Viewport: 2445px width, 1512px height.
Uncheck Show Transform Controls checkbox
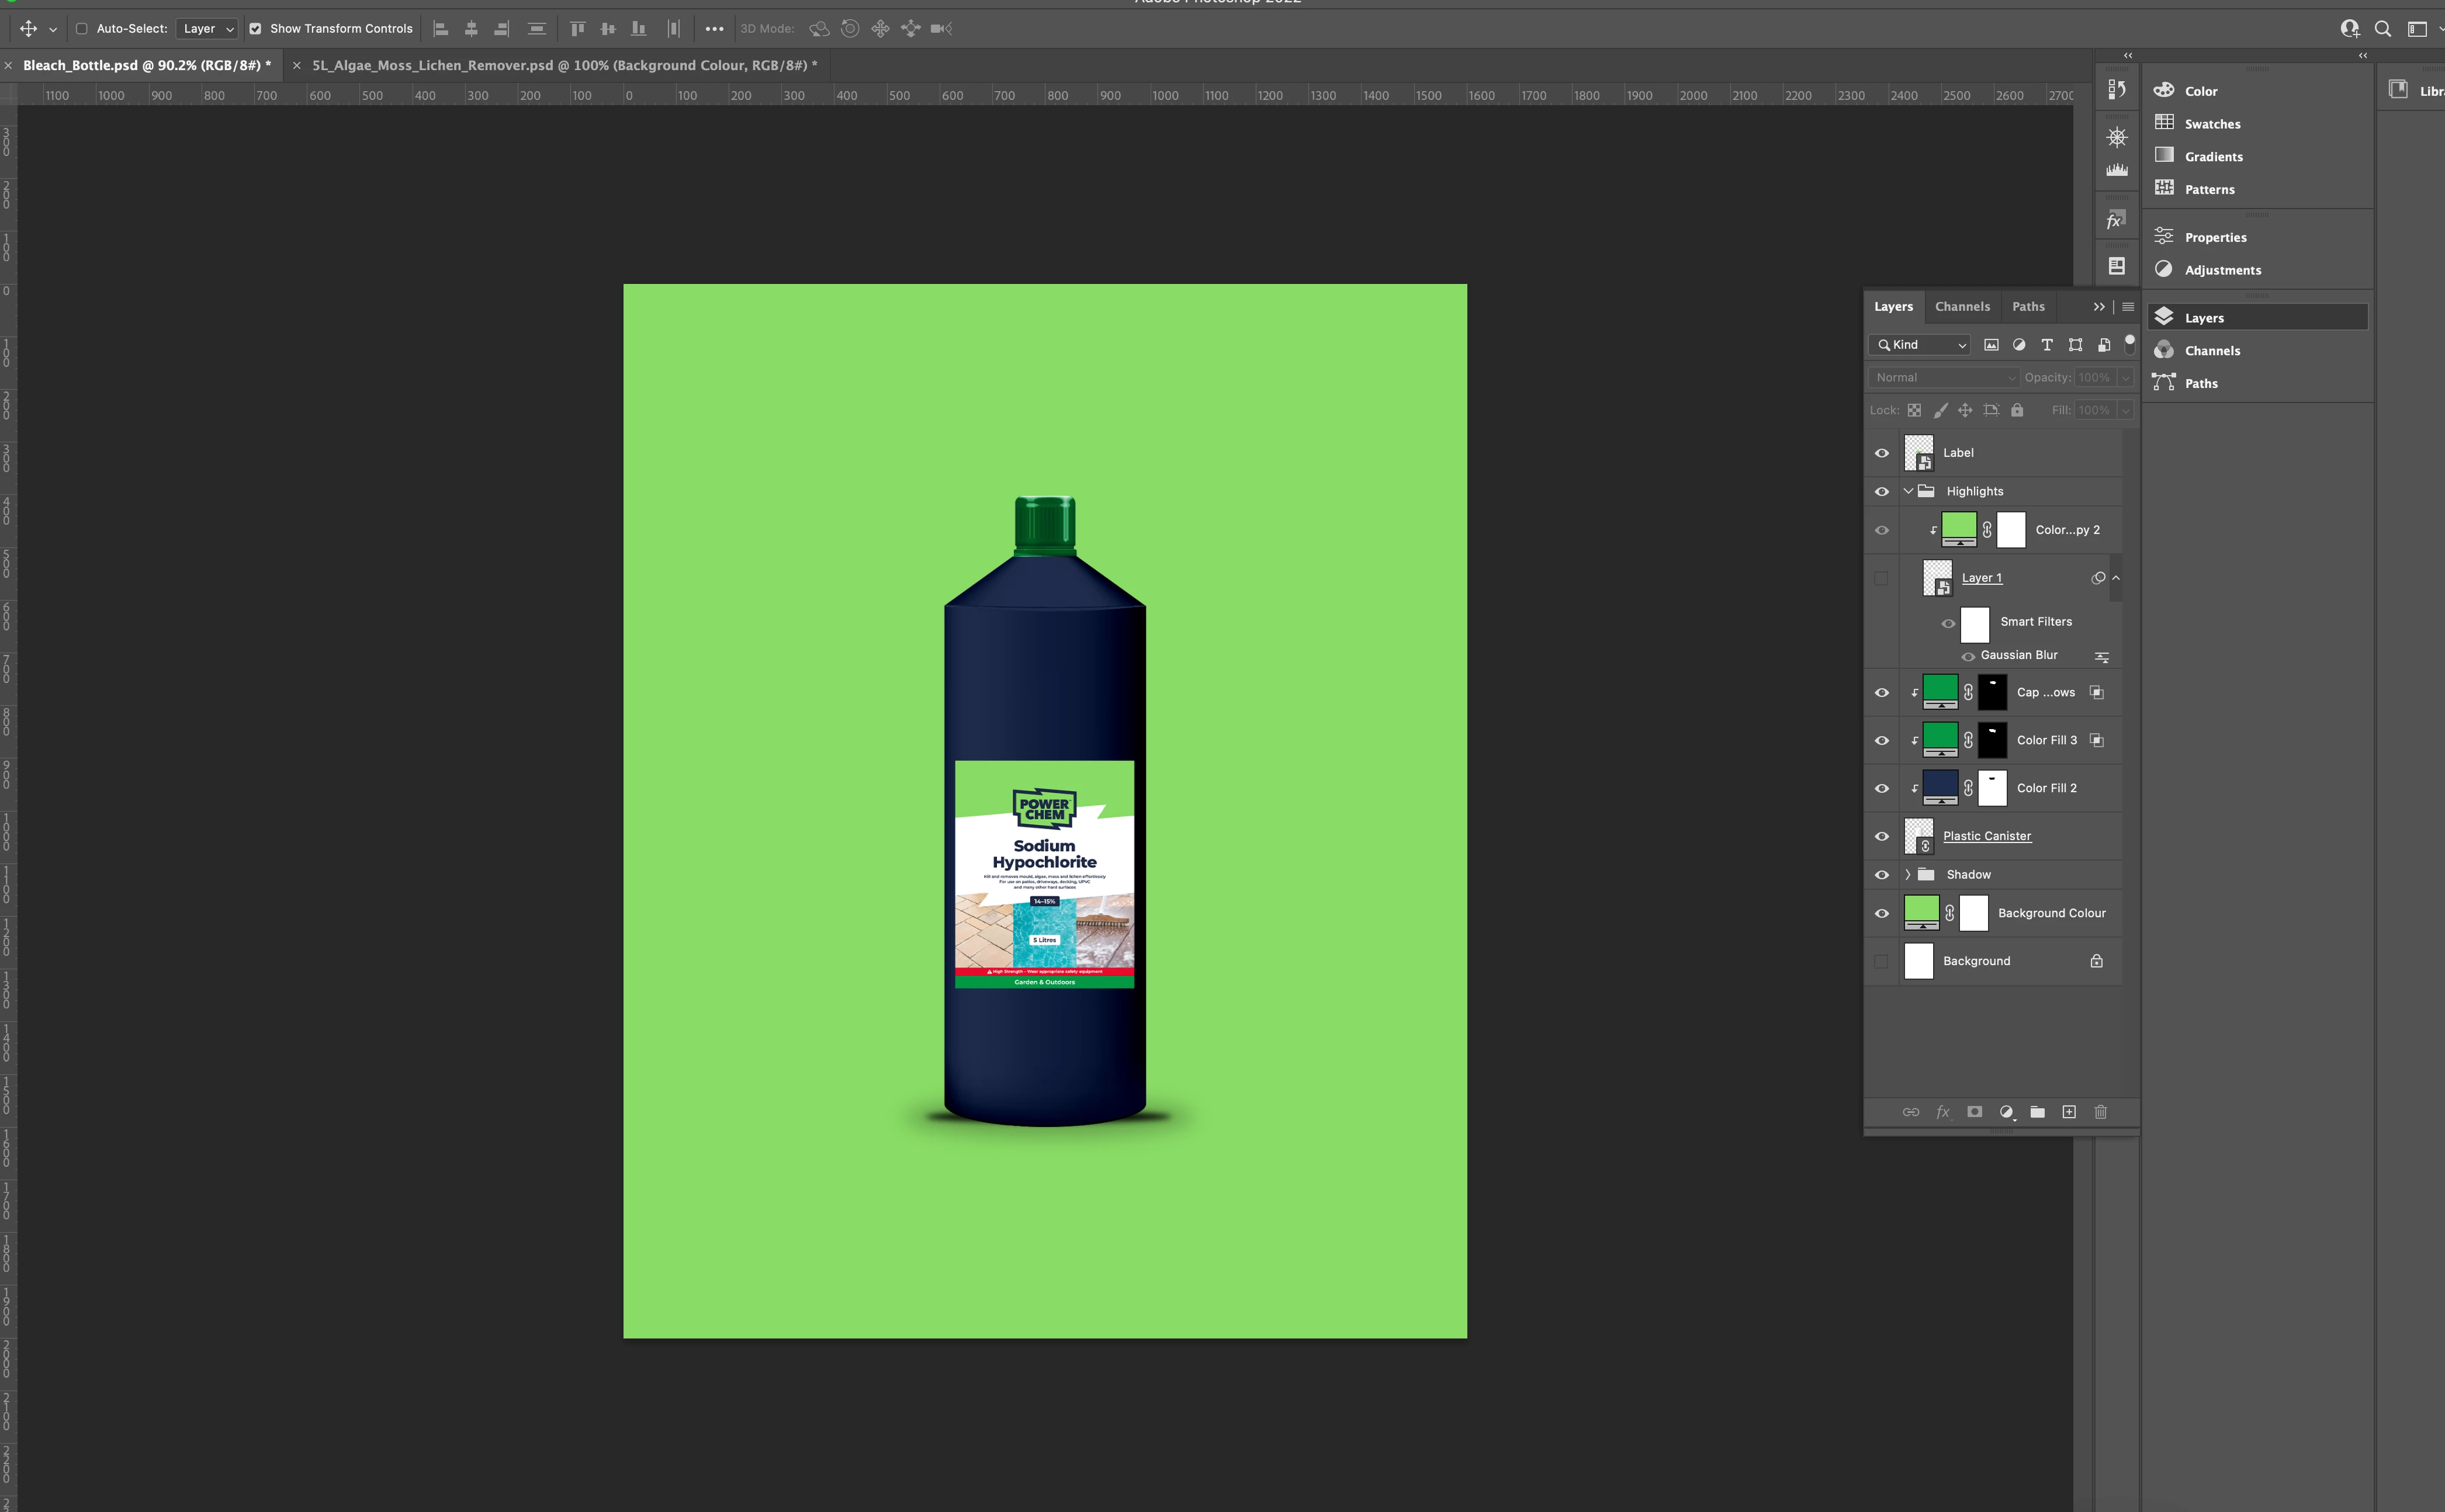coord(256,29)
